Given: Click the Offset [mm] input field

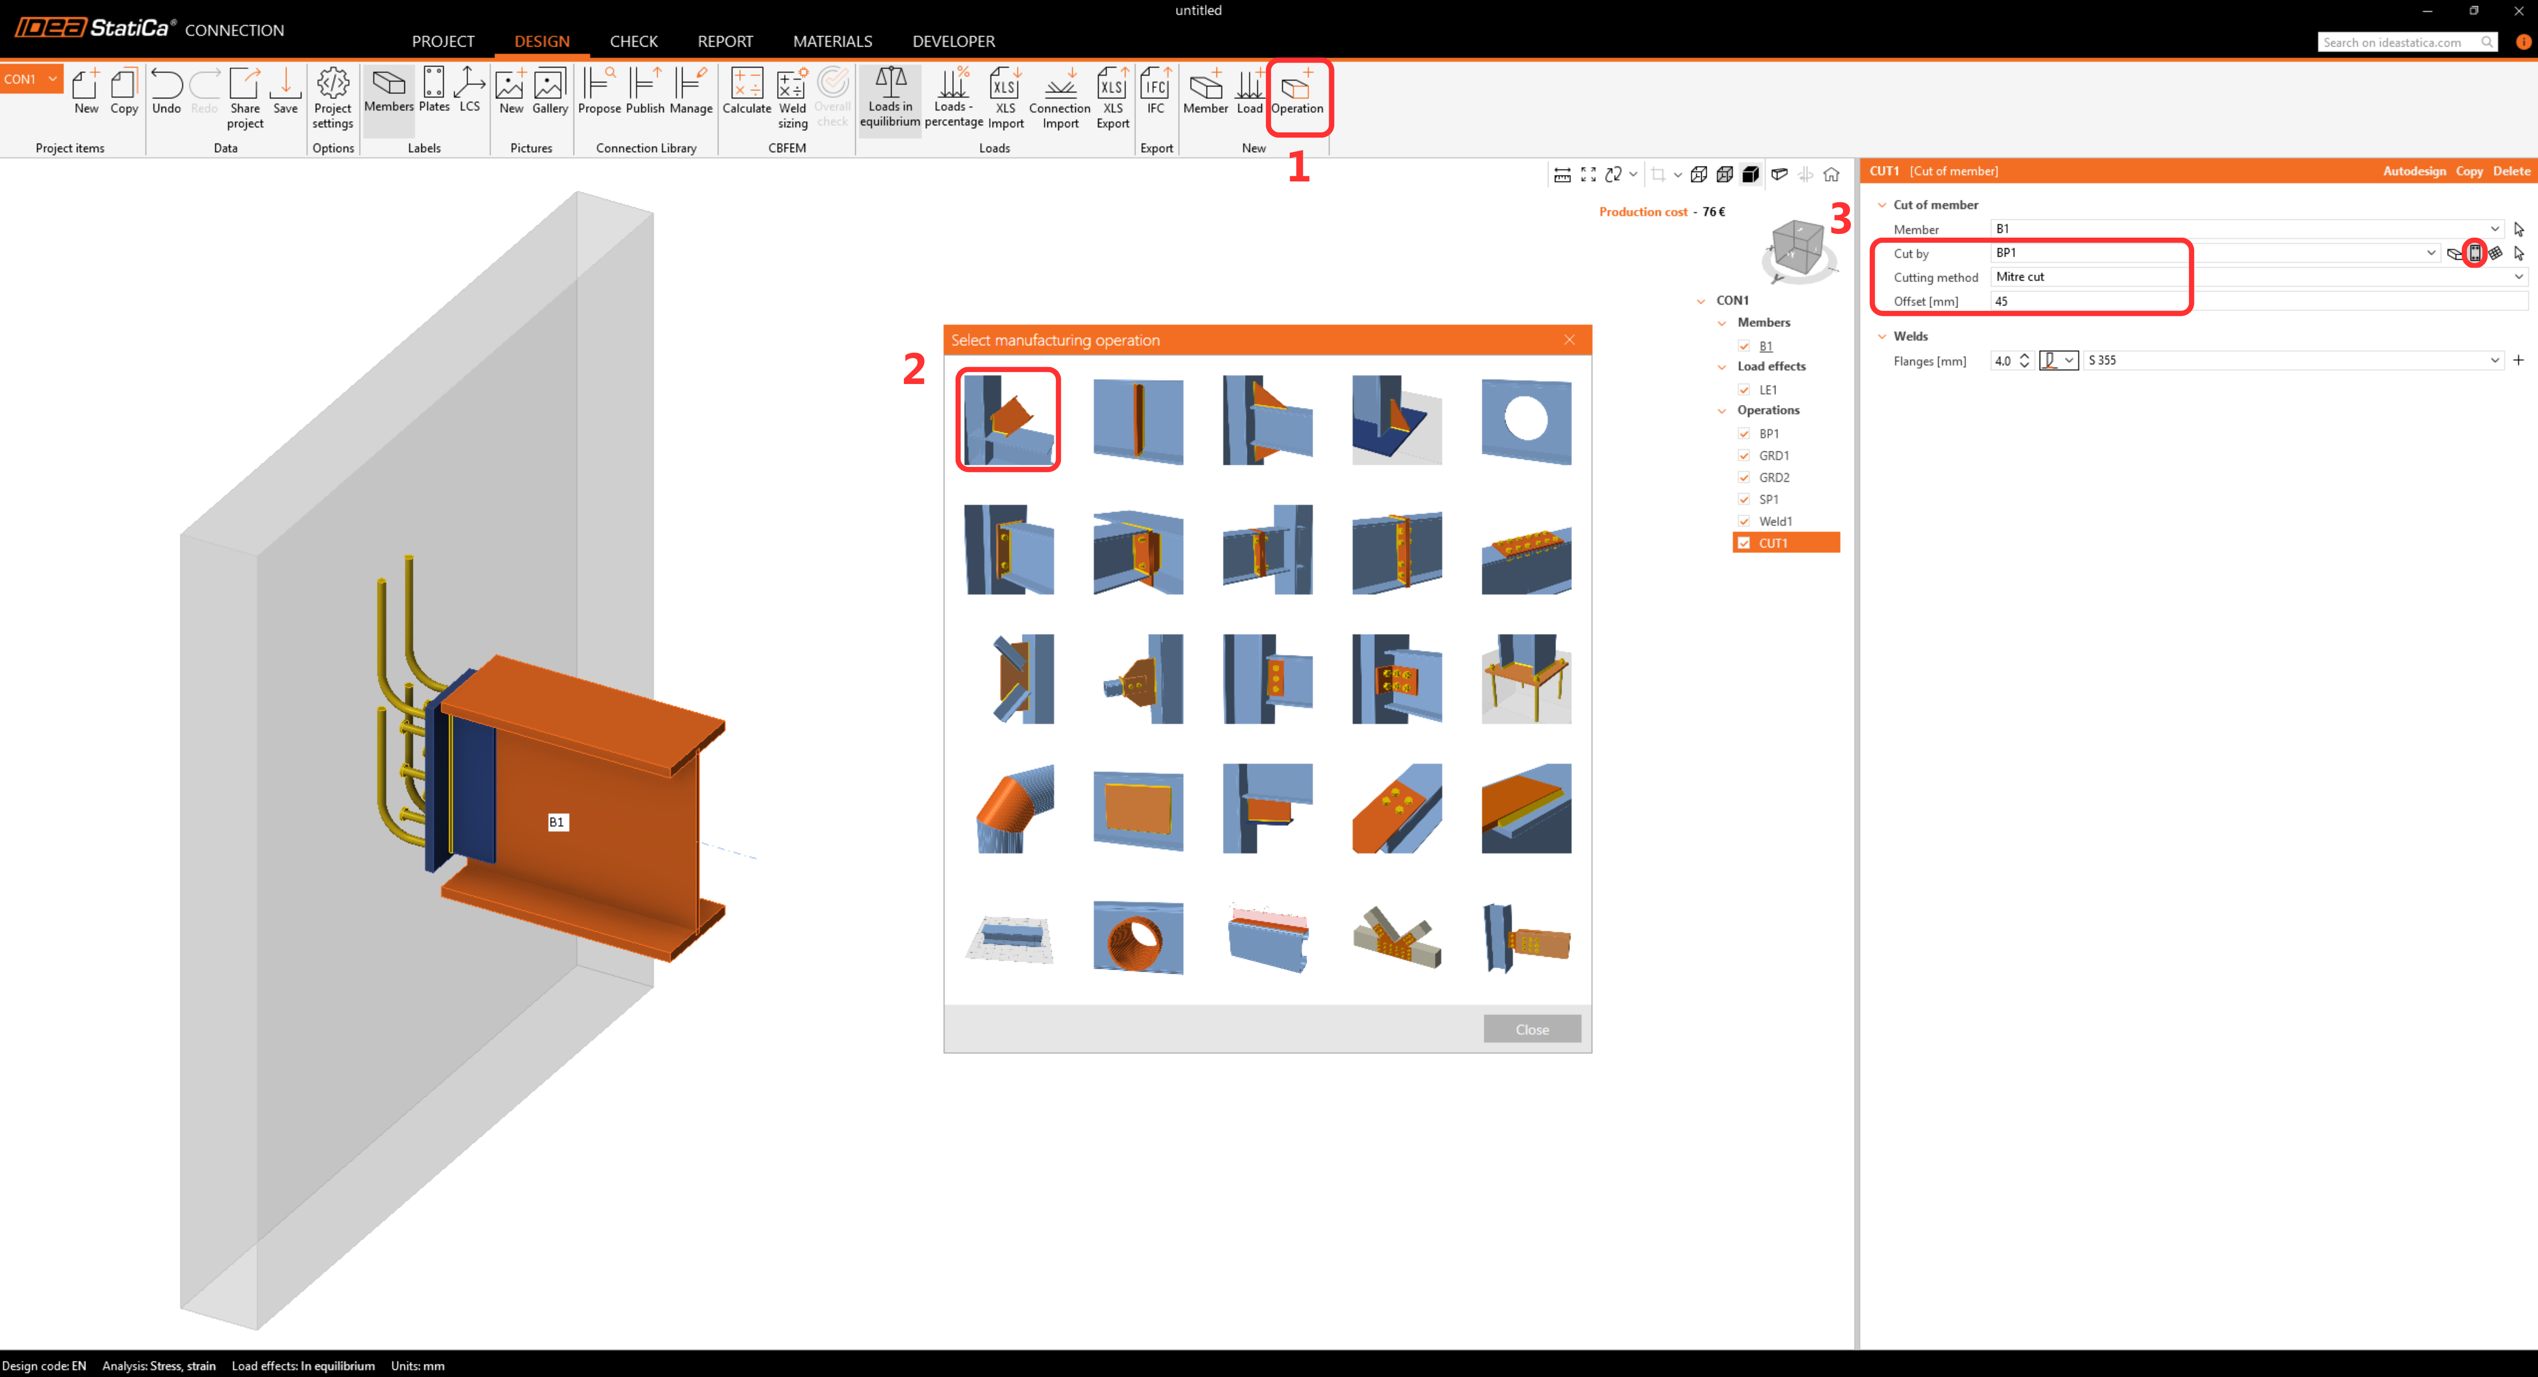Looking at the screenshot, I should (x=2256, y=302).
